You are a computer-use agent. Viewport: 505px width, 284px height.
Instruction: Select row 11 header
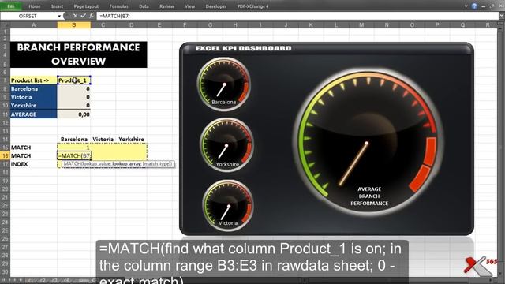[6, 114]
